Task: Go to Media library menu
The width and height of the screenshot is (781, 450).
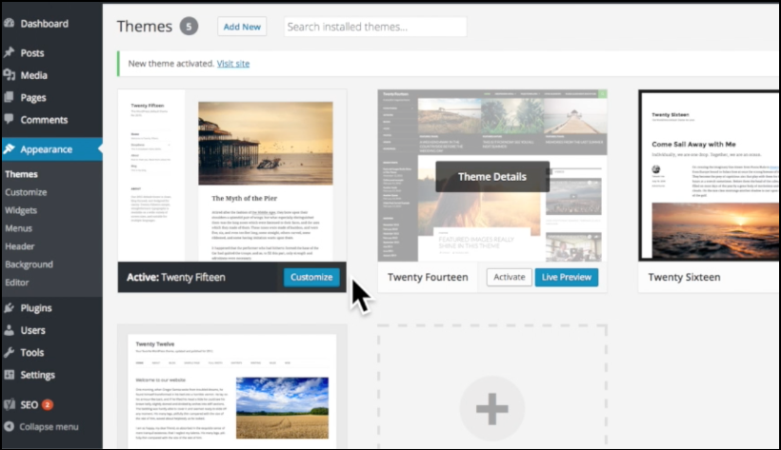Action: [34, 75]
